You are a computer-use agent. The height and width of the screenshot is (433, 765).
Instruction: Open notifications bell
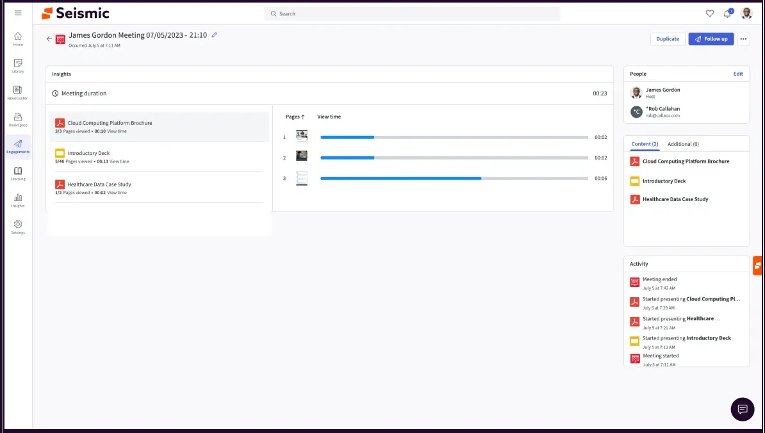pos(727,13)
